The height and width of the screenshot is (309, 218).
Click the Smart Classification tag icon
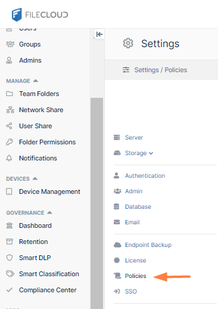pos(10,274)
